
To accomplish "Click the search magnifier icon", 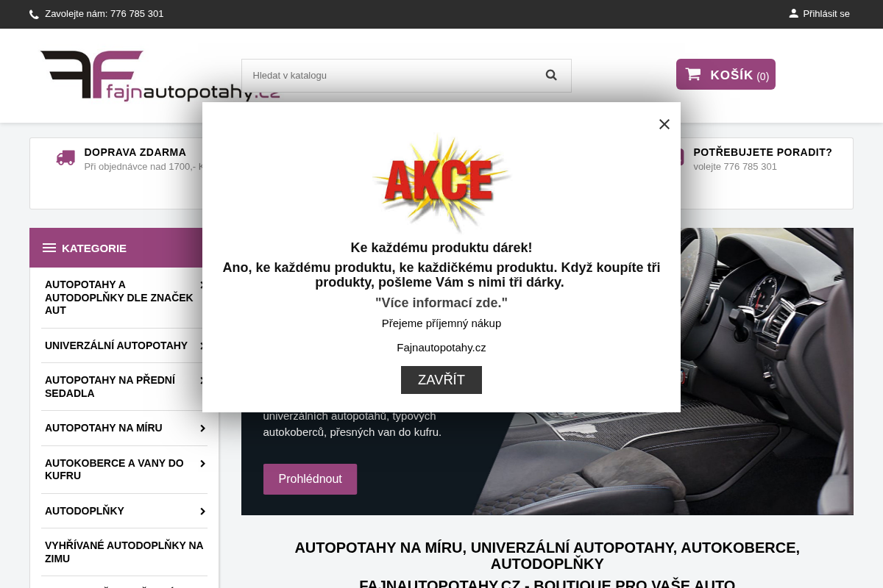I will (551, 75).
